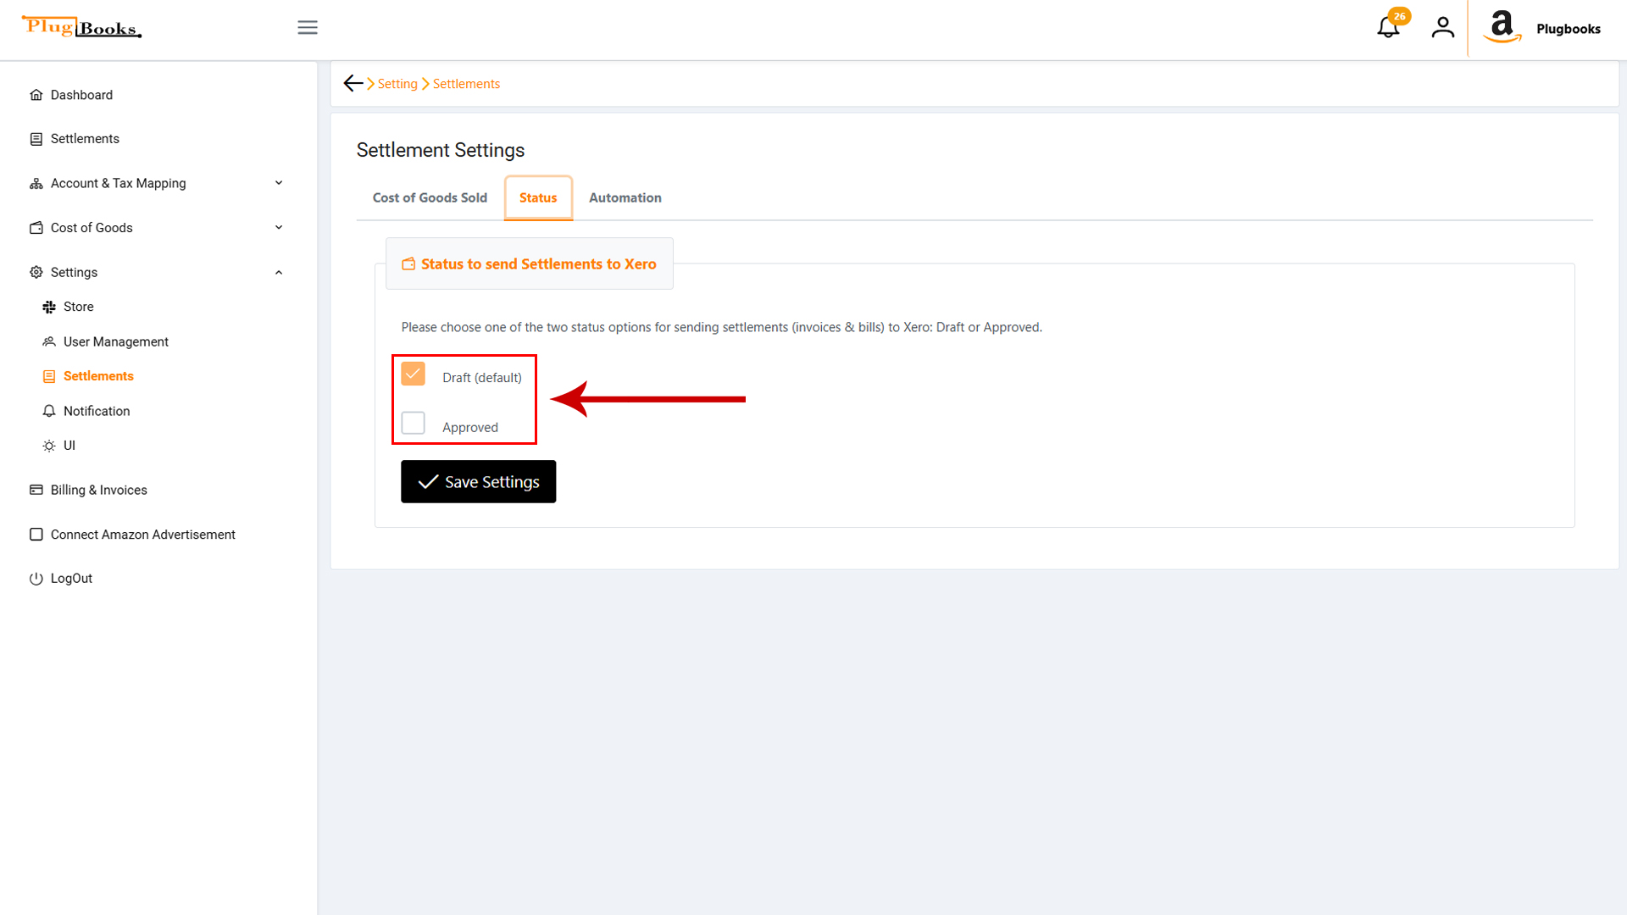1627x915 pixels.
Task: Enable the Approved checkbox
Action: (413, 422)
